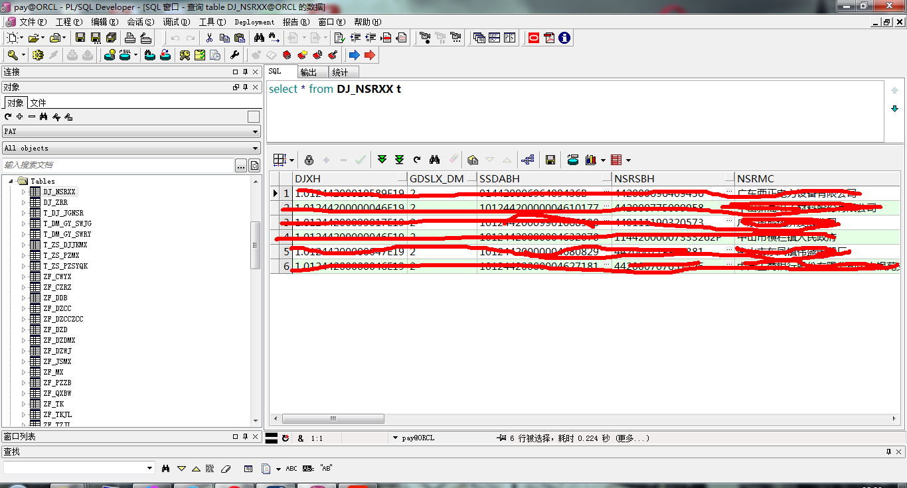Click the blank square box in the object browser toolbar
907x488 pixels.
point(253,117)
